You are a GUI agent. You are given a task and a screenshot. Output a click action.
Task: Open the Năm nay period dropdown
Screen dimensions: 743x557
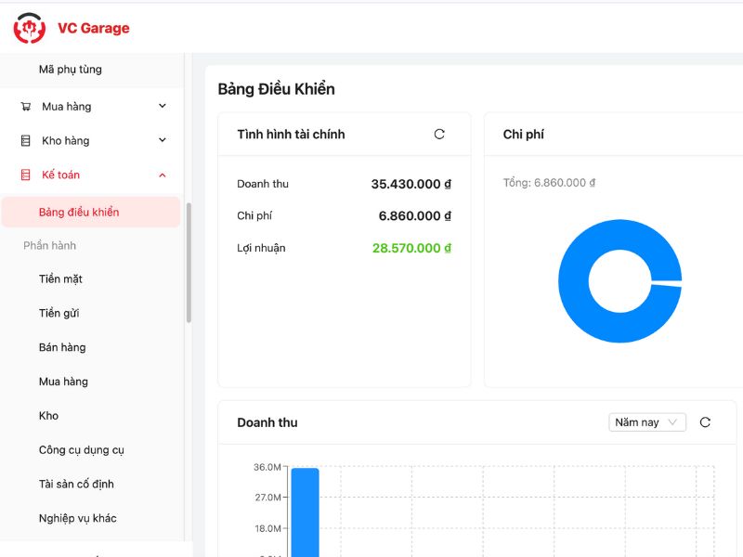647,422
